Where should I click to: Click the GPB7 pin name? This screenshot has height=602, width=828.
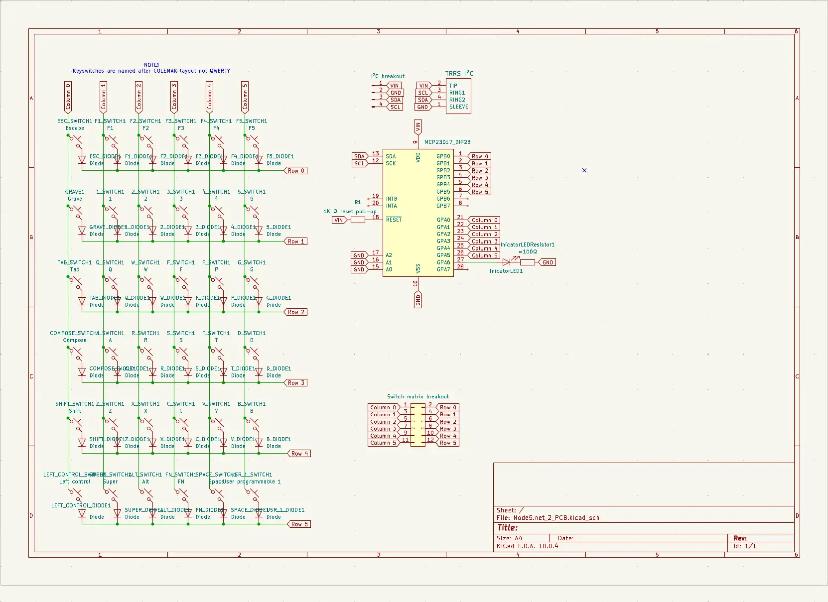443,206
